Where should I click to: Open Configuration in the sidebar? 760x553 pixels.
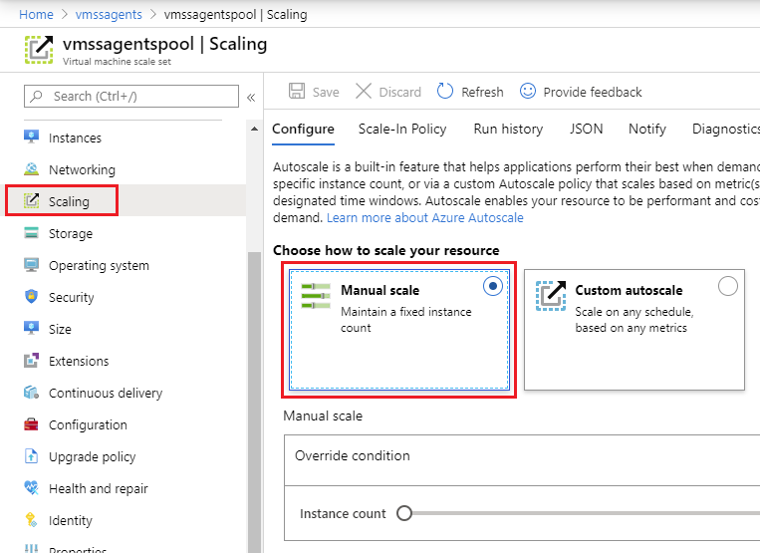coord(88,425)
